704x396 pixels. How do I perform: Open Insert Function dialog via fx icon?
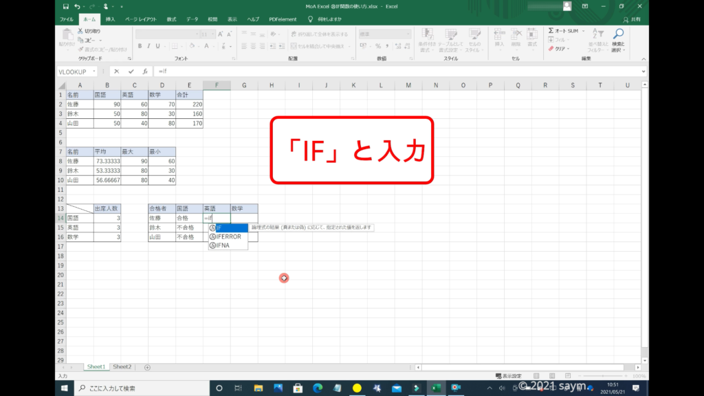pos(144,71)
